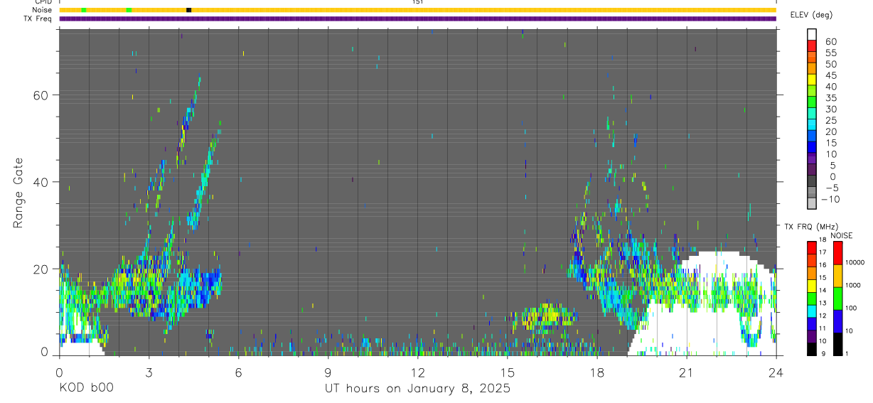Select the red 55–60 elevation color segment
The height and width of the screenshot is (403, 873).
pyautogui.click(x=812, y=46)
